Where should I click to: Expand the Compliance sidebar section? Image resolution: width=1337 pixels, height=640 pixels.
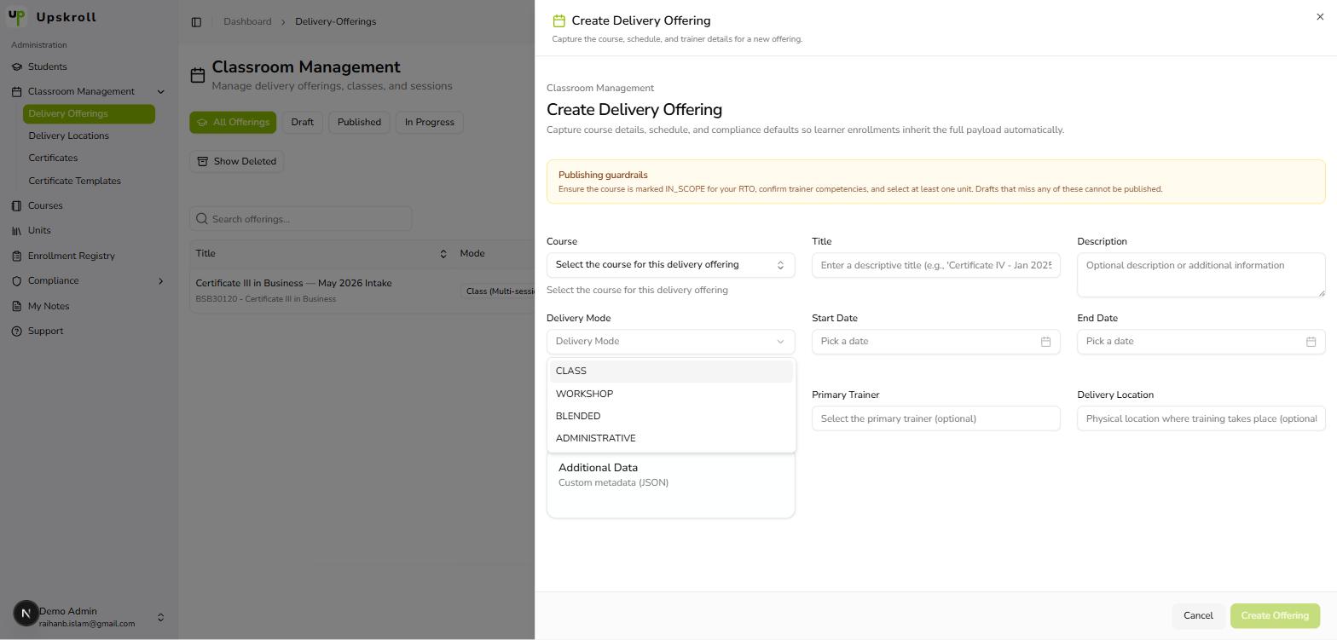tap(160, 280)
